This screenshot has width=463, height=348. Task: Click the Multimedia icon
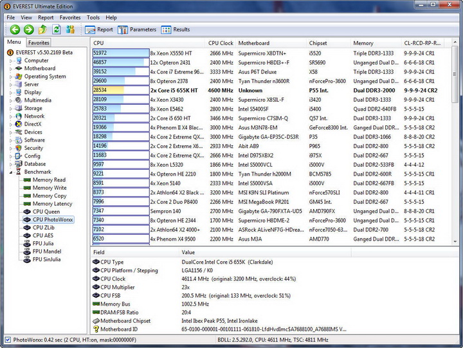[19, 100]
